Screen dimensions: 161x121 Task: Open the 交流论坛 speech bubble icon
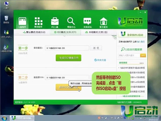87,23
